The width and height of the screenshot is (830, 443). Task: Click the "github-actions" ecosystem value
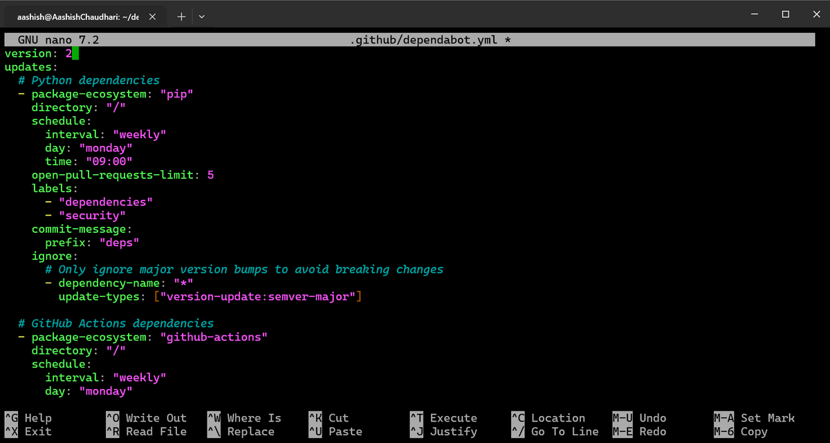(x=214, y=337)
